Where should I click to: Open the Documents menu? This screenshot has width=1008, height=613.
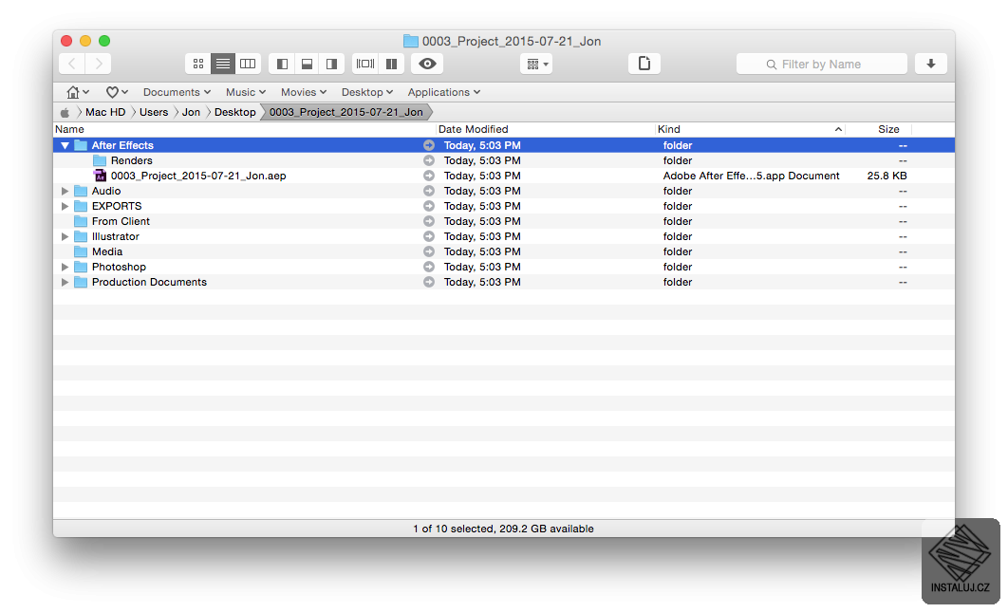coord(177,92)
